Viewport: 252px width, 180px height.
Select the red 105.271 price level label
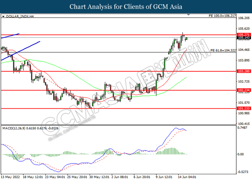(244, 35)
